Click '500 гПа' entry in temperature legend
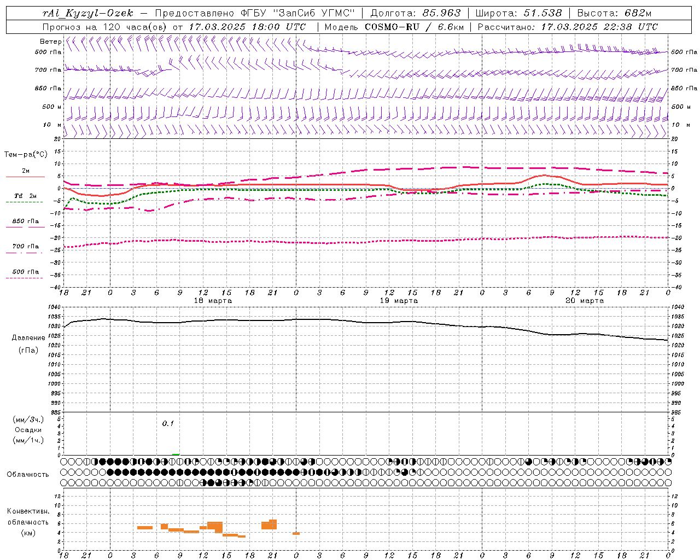Image resolution: width=700 pixels, height=560 pixels. 26,272
